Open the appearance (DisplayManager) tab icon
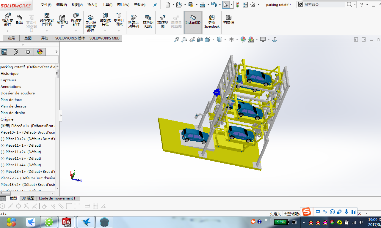 pos(40,52)
